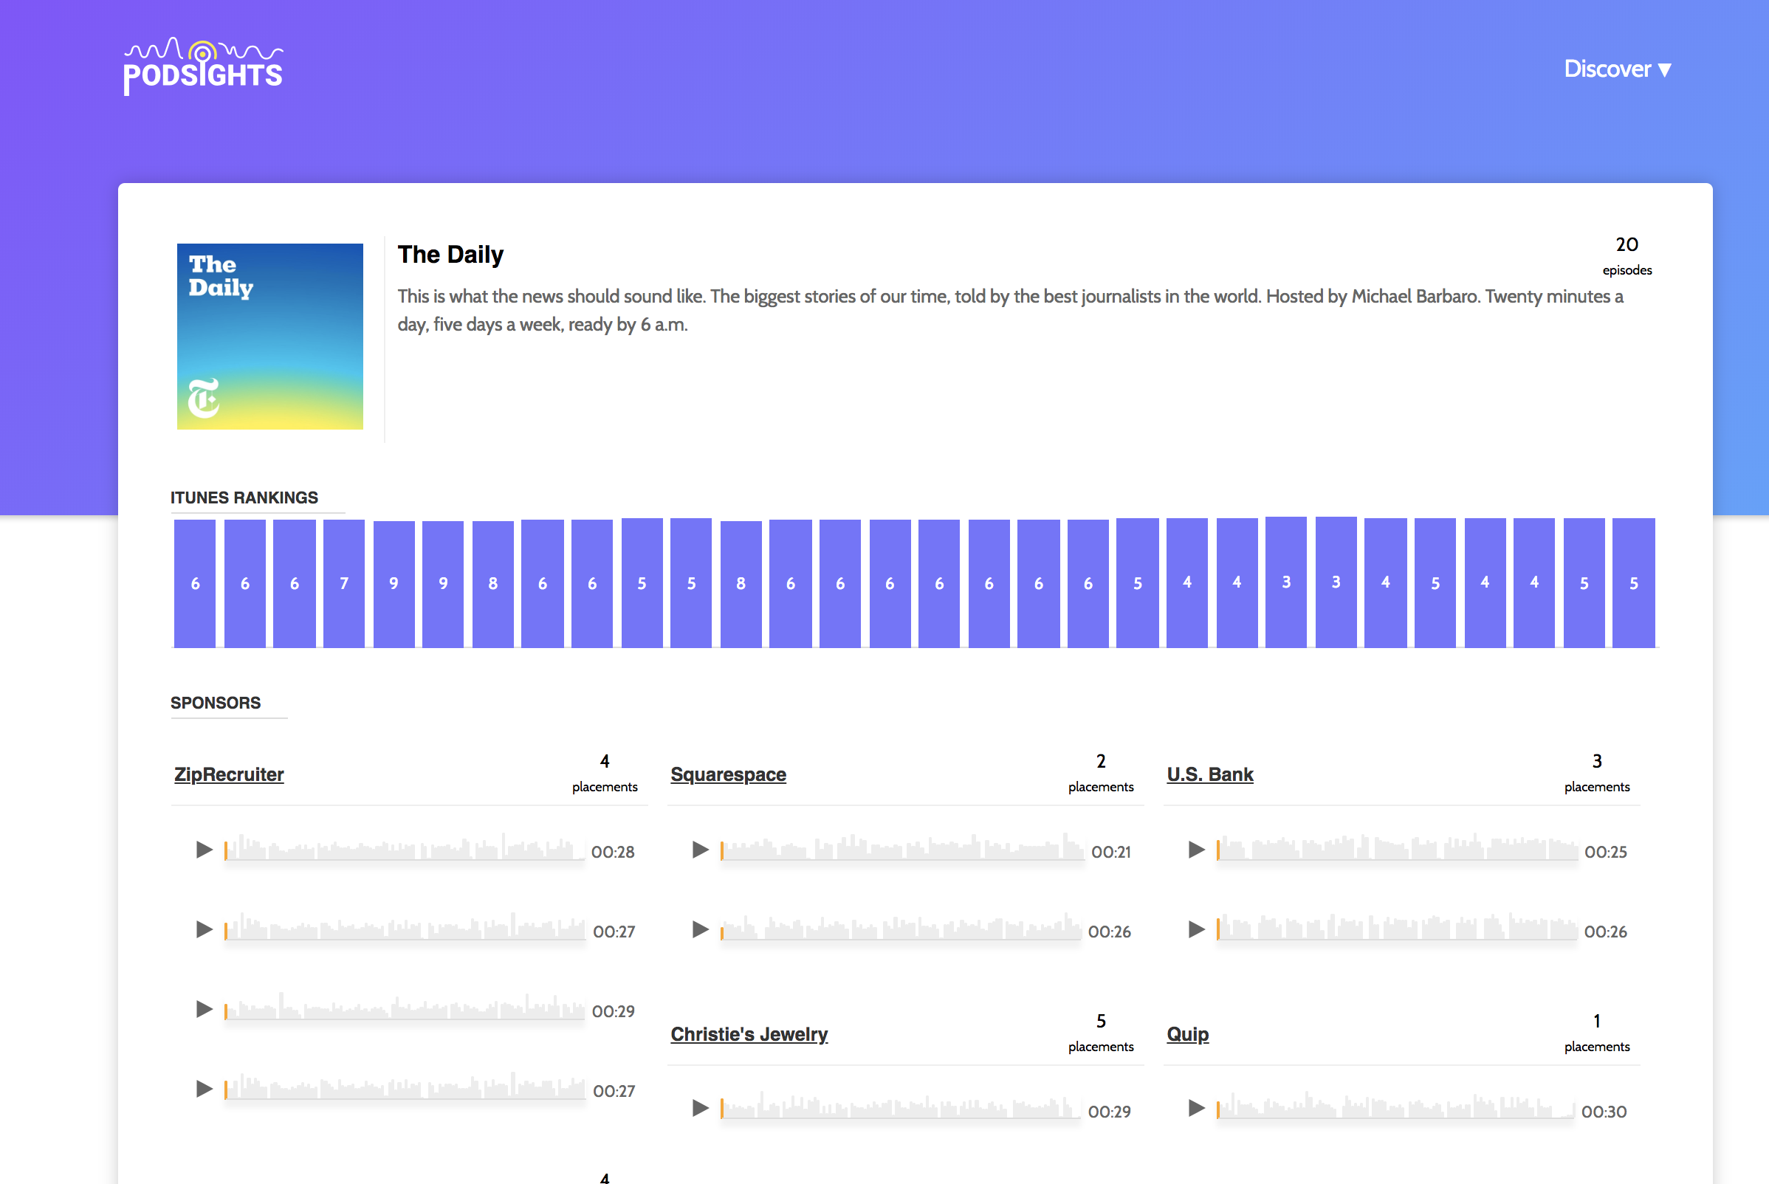Play Squarespace's 00:26 ad clip
Image resolution: width=1769 pixels, height=1184 pixels.
point(699,929)
